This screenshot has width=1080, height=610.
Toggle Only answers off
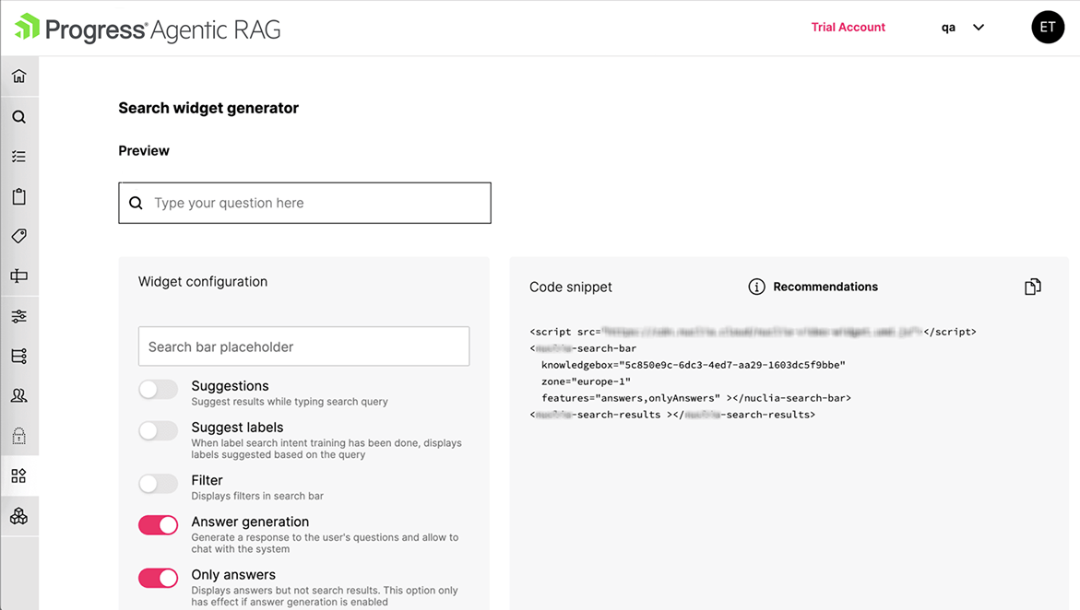(158, 578)
